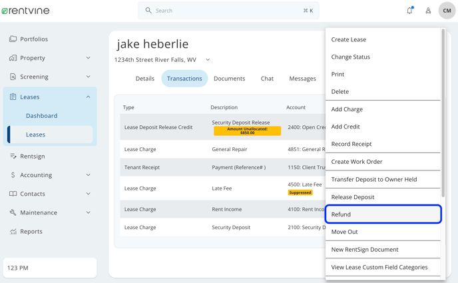This screenshot has height=283, width=458.
Task: Open the Documents tab
Action: coord(229,79)
